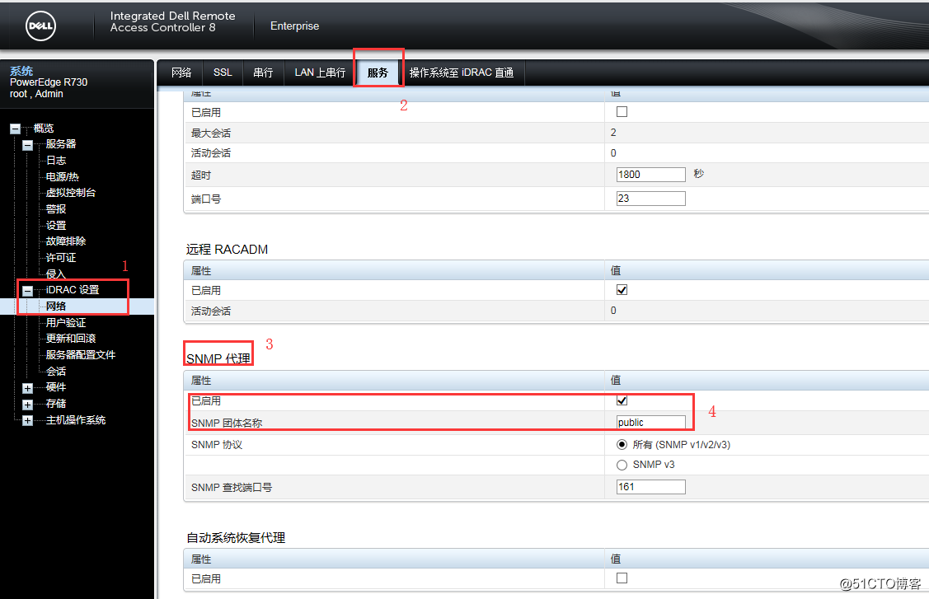929x599 pixels.
Task: Select 概览 tree item label
Action: (x=43, y=128)
